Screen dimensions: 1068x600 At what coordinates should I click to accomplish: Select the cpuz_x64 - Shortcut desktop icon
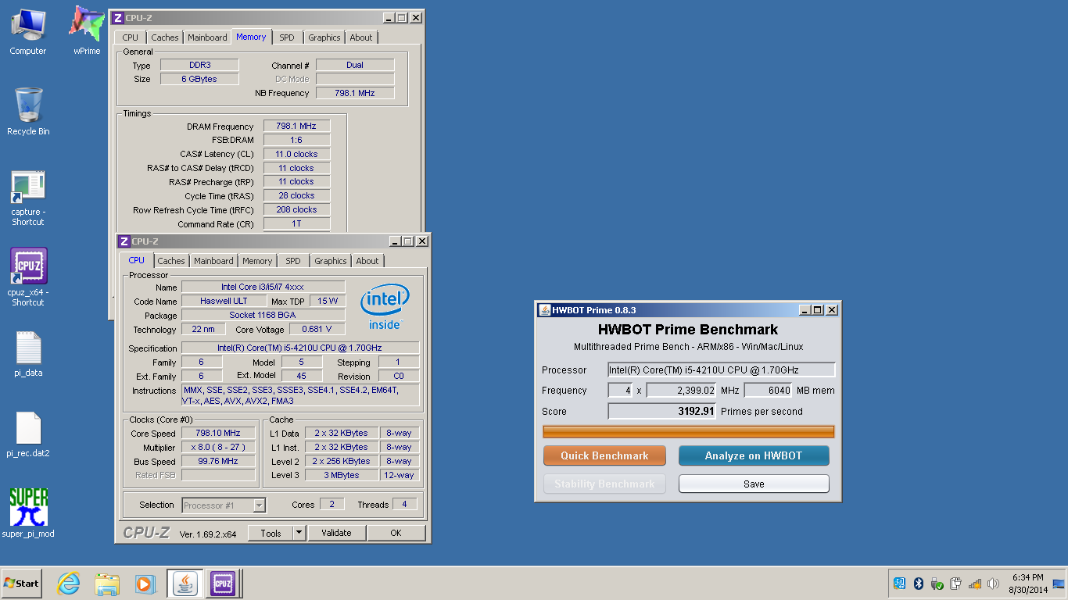point(28,277)
